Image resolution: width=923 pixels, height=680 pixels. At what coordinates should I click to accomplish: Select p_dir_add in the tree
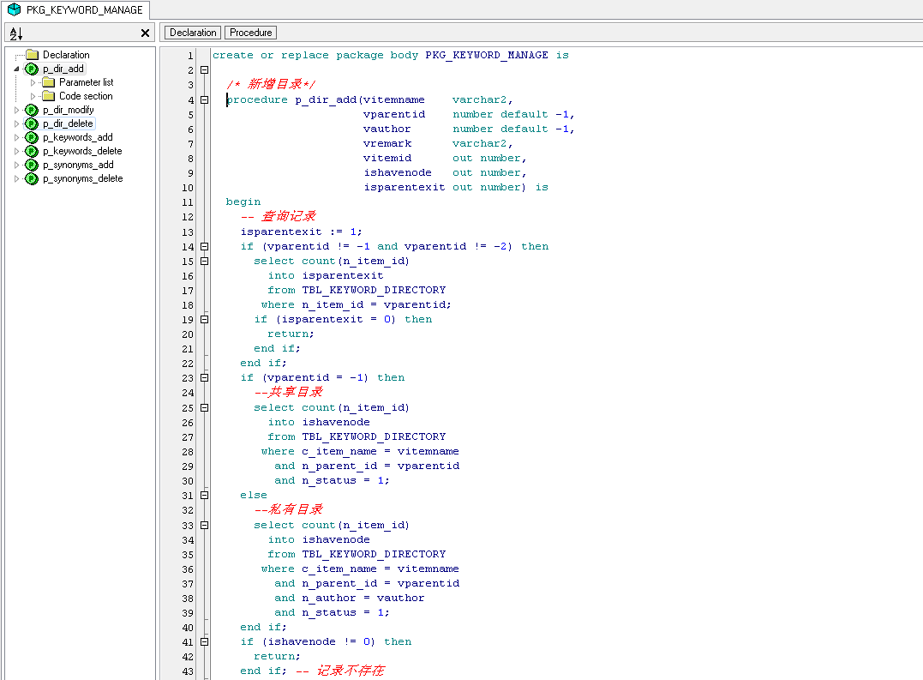63,69
